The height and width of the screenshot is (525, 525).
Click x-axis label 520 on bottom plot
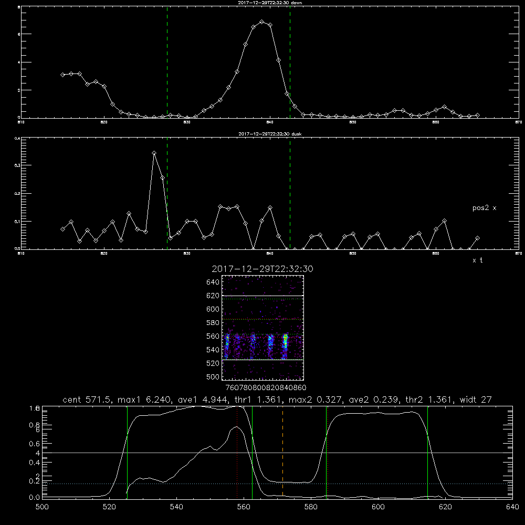[x=109, y=507]
